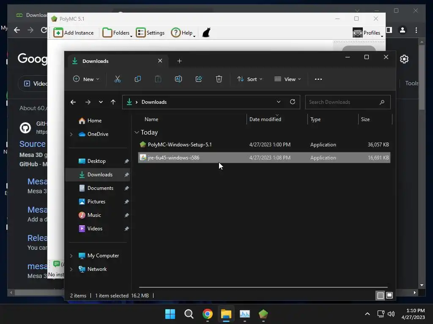
Task: Open the New dropdown in File Explorer
Action: (86, 79)
